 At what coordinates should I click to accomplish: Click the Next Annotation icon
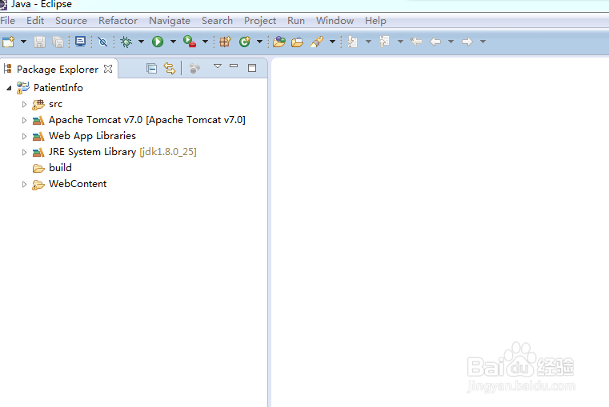pos(352,42)
